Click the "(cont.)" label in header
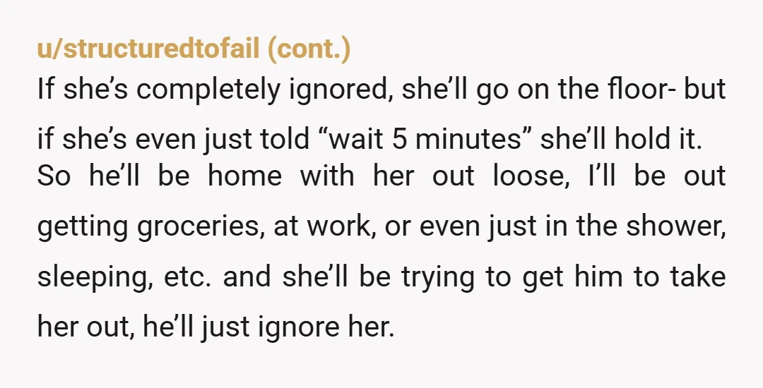Viewport: 763px width, 388px height. [x=309, y=49]
